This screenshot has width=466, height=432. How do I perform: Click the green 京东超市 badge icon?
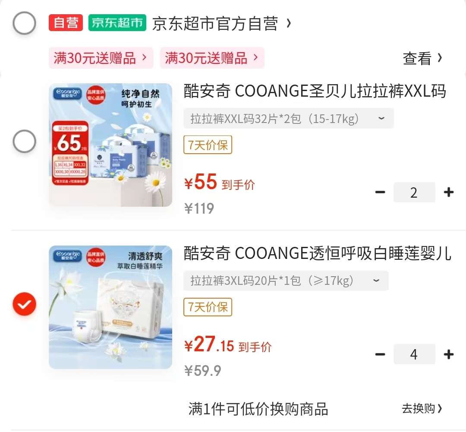pyautogui.click(x=118, y=22)
